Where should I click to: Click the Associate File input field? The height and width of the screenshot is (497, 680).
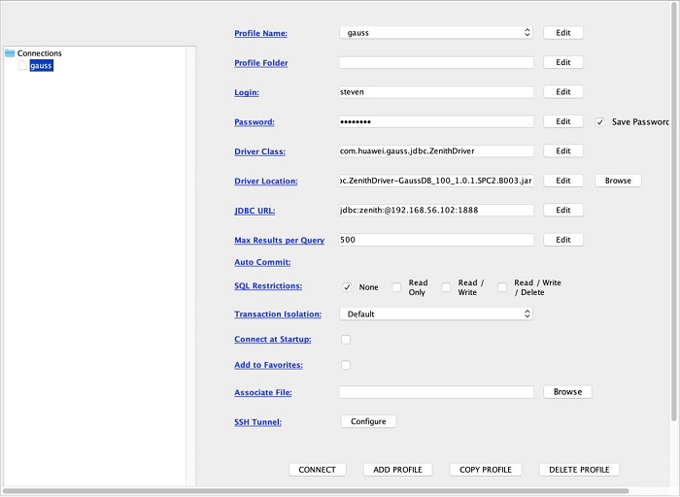pyautogui.click(x=436, y=392)
